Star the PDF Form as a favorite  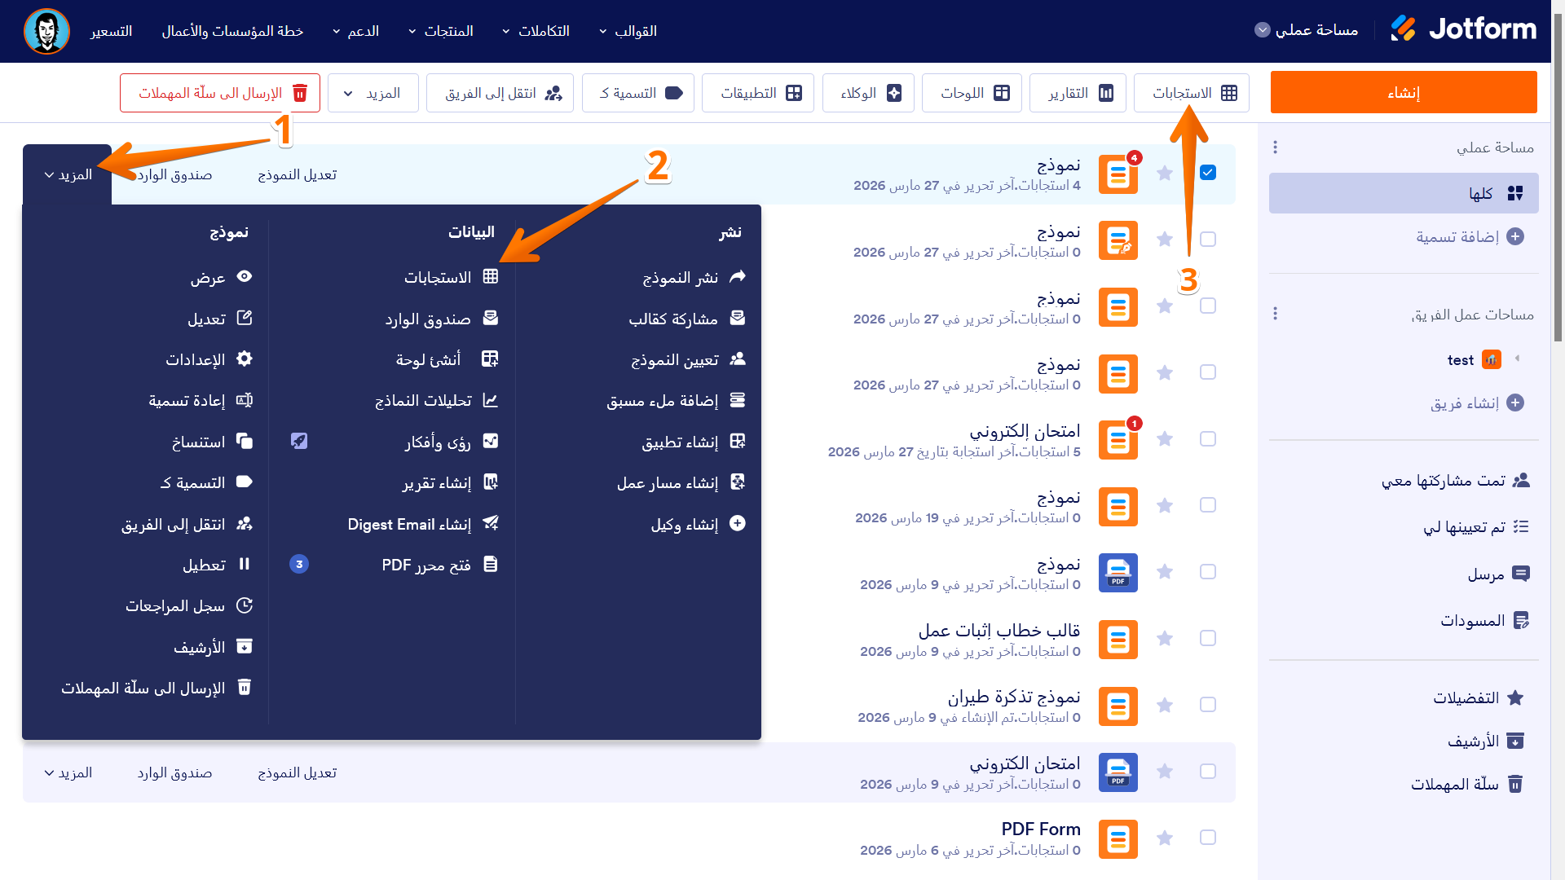pyautogui.click(x=1165, y=838)
